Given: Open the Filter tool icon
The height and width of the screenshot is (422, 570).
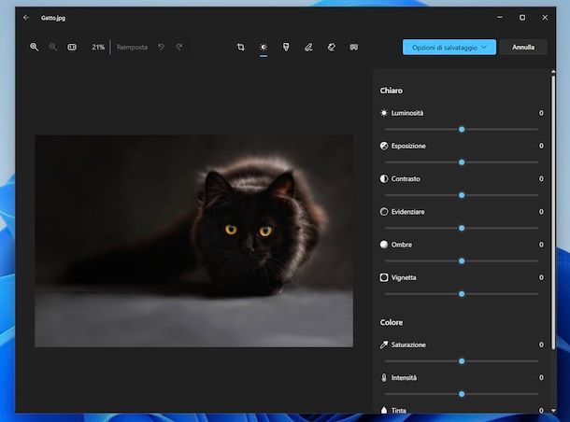Looking at the screenshot, I should point(286,47).
